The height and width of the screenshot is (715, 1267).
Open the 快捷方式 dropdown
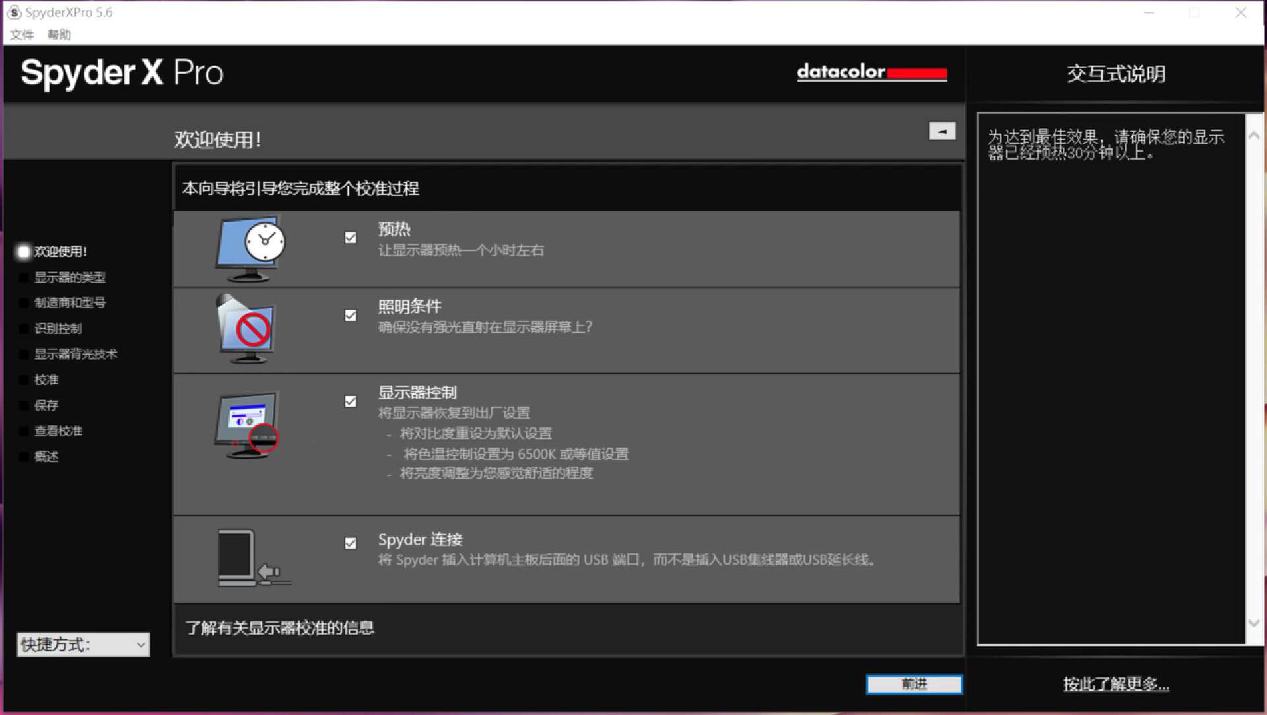[83, 644]
